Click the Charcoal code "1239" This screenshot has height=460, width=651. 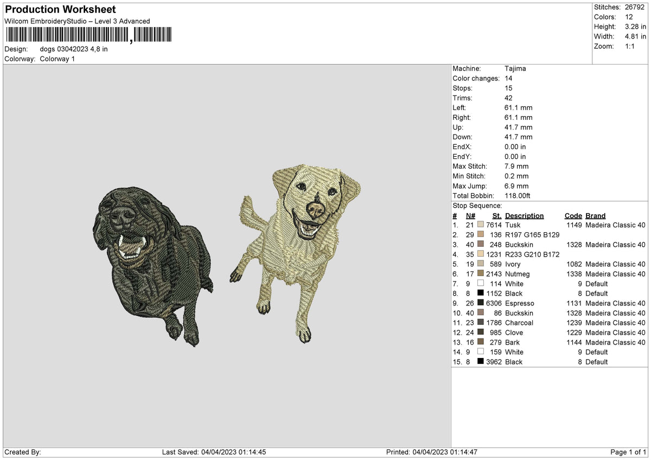(575, 322)
